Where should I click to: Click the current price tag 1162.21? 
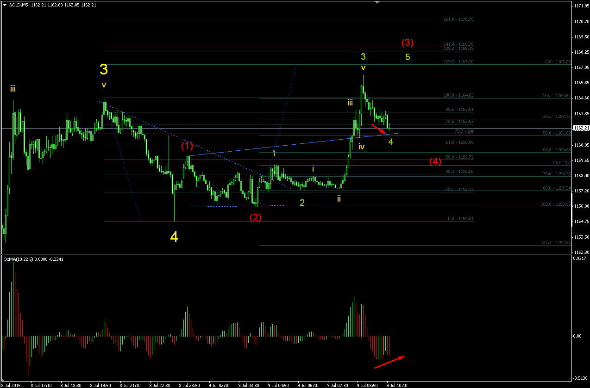(x=581, y=128)
